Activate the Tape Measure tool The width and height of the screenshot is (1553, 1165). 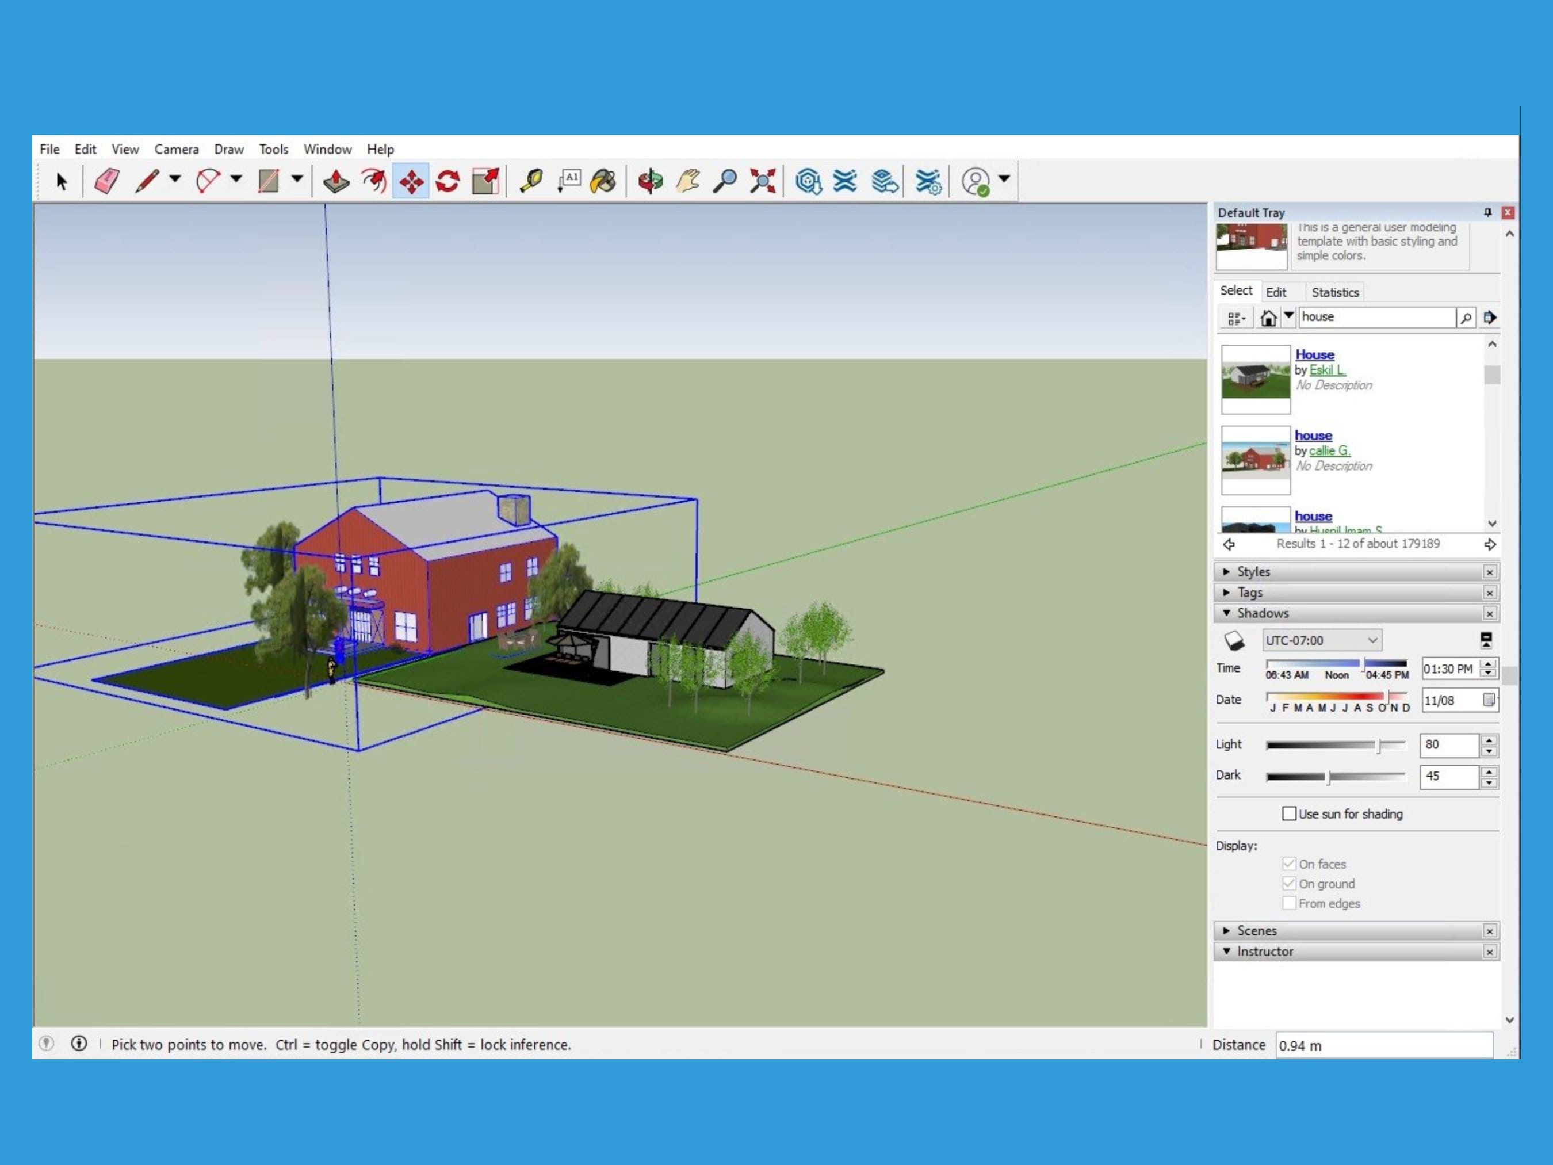point(531,181)
